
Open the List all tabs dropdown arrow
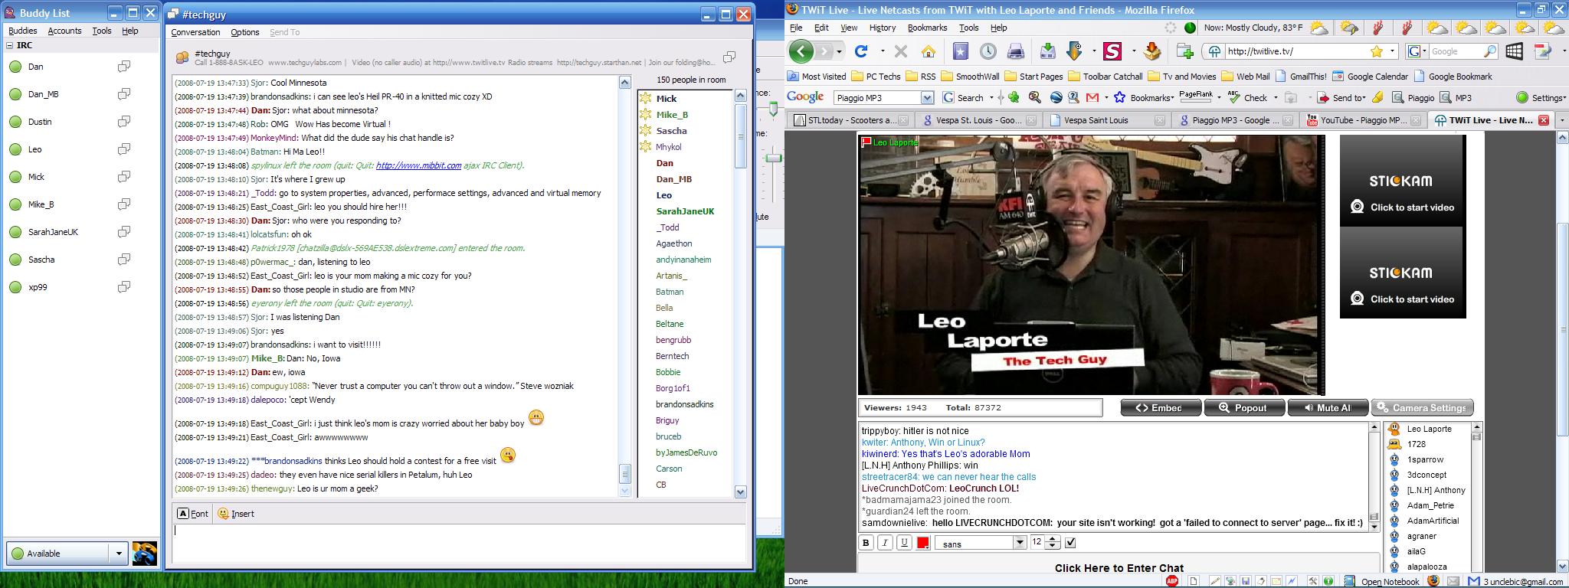tap(1562, 120)
